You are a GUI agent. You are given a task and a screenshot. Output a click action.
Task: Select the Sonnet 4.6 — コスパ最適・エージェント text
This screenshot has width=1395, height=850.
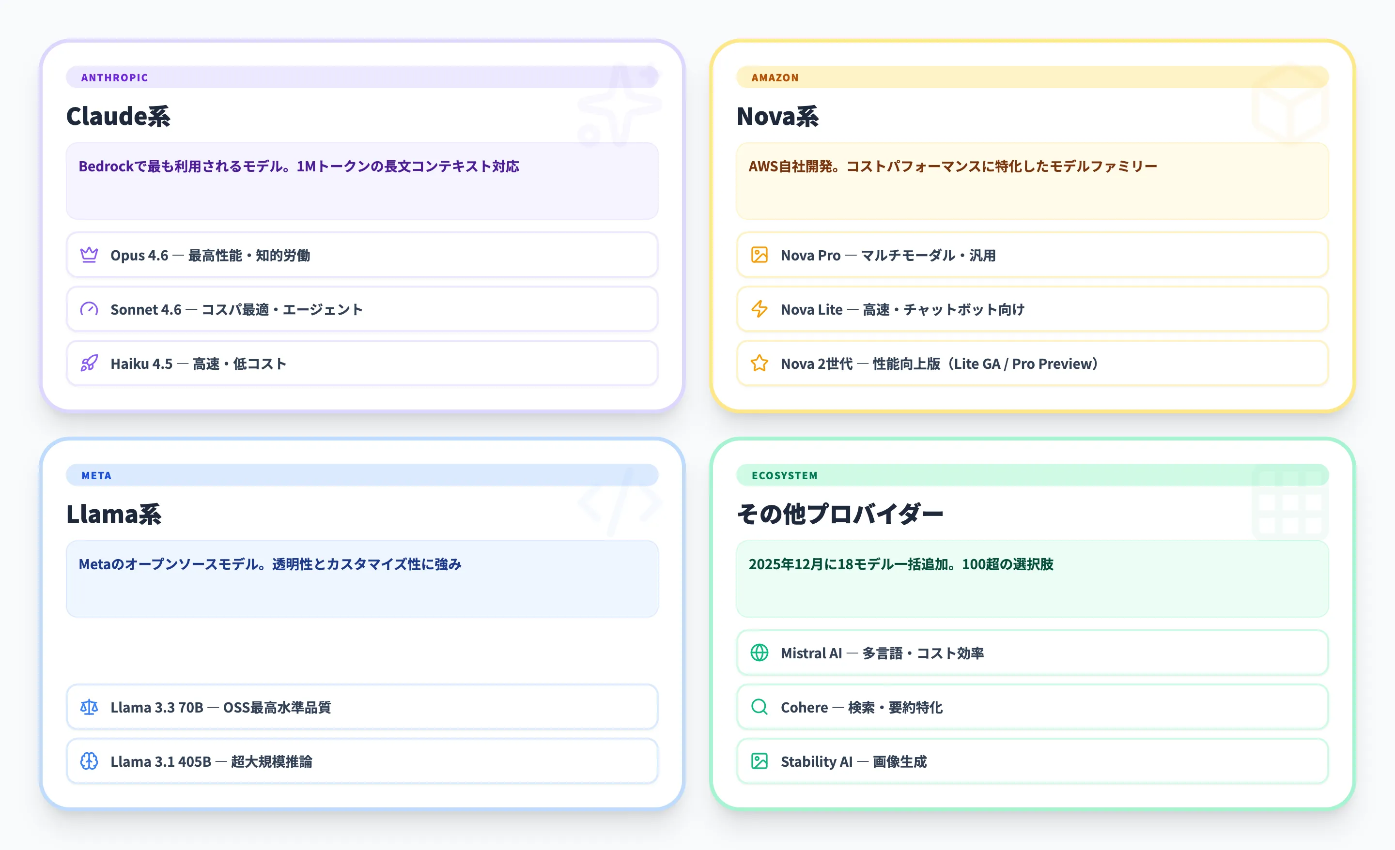coord(237,310)
